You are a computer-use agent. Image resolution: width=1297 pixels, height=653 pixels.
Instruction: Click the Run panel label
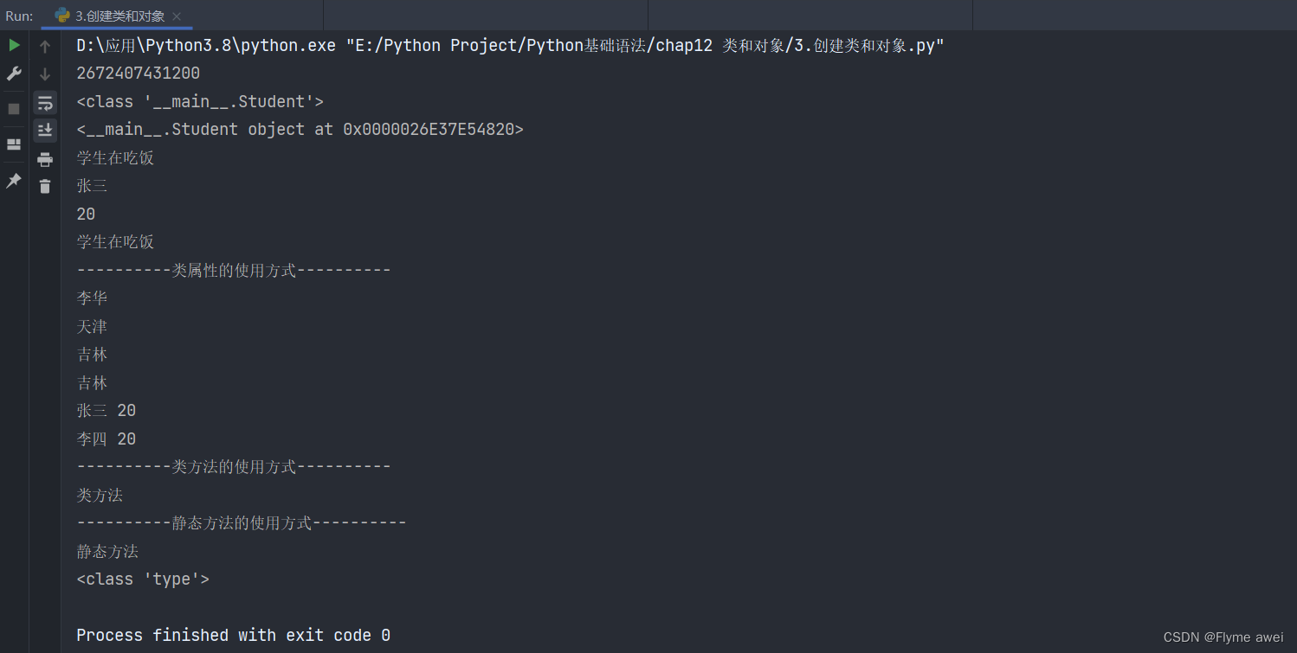click(19, 16)
